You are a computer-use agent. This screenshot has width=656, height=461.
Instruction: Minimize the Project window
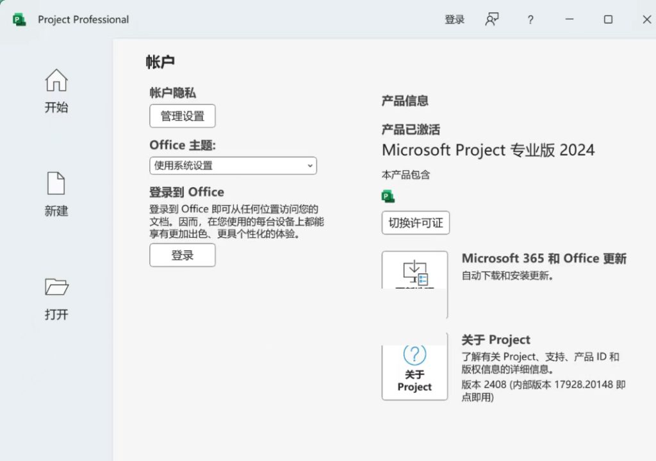click(569, 19)
